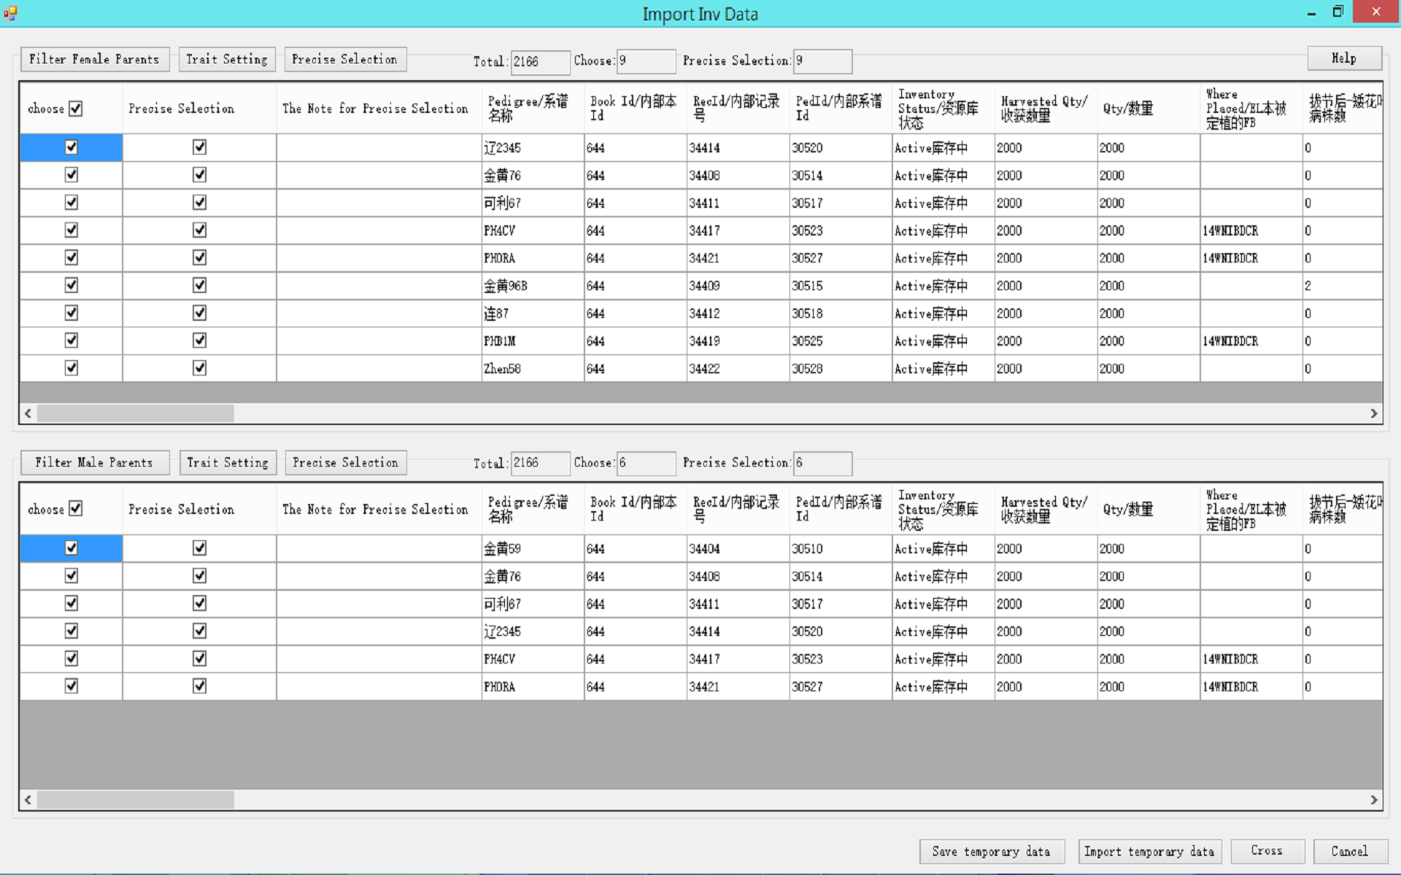Click Precise Selection button in the female parents panel
Screen dimensions: 1401x875
(345, 59)
